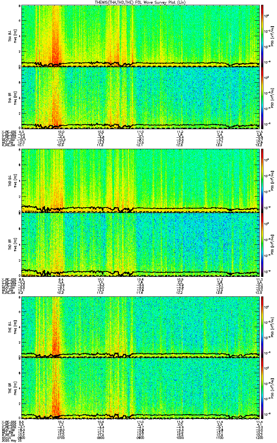Click the PSD [nT²/Hz] label beside THE B∥ color bar

[x=273, y=389]
